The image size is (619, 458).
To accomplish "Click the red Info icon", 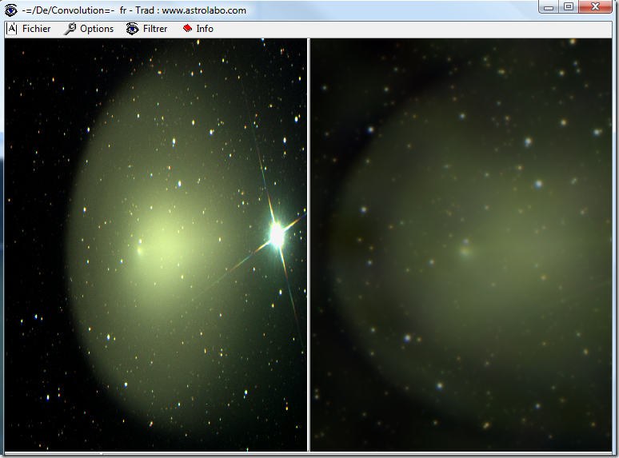I will click(x=187, y=29).
